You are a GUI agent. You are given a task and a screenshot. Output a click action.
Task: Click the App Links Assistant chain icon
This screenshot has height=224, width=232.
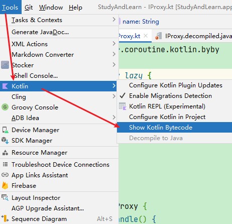click(5, 175)
